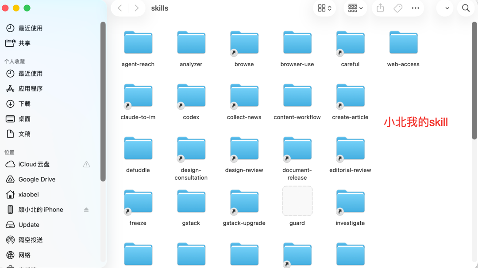Open the Share toolbar icon
Image resolution: width=478 pixels, height=268 pixels.
(380, 8)
